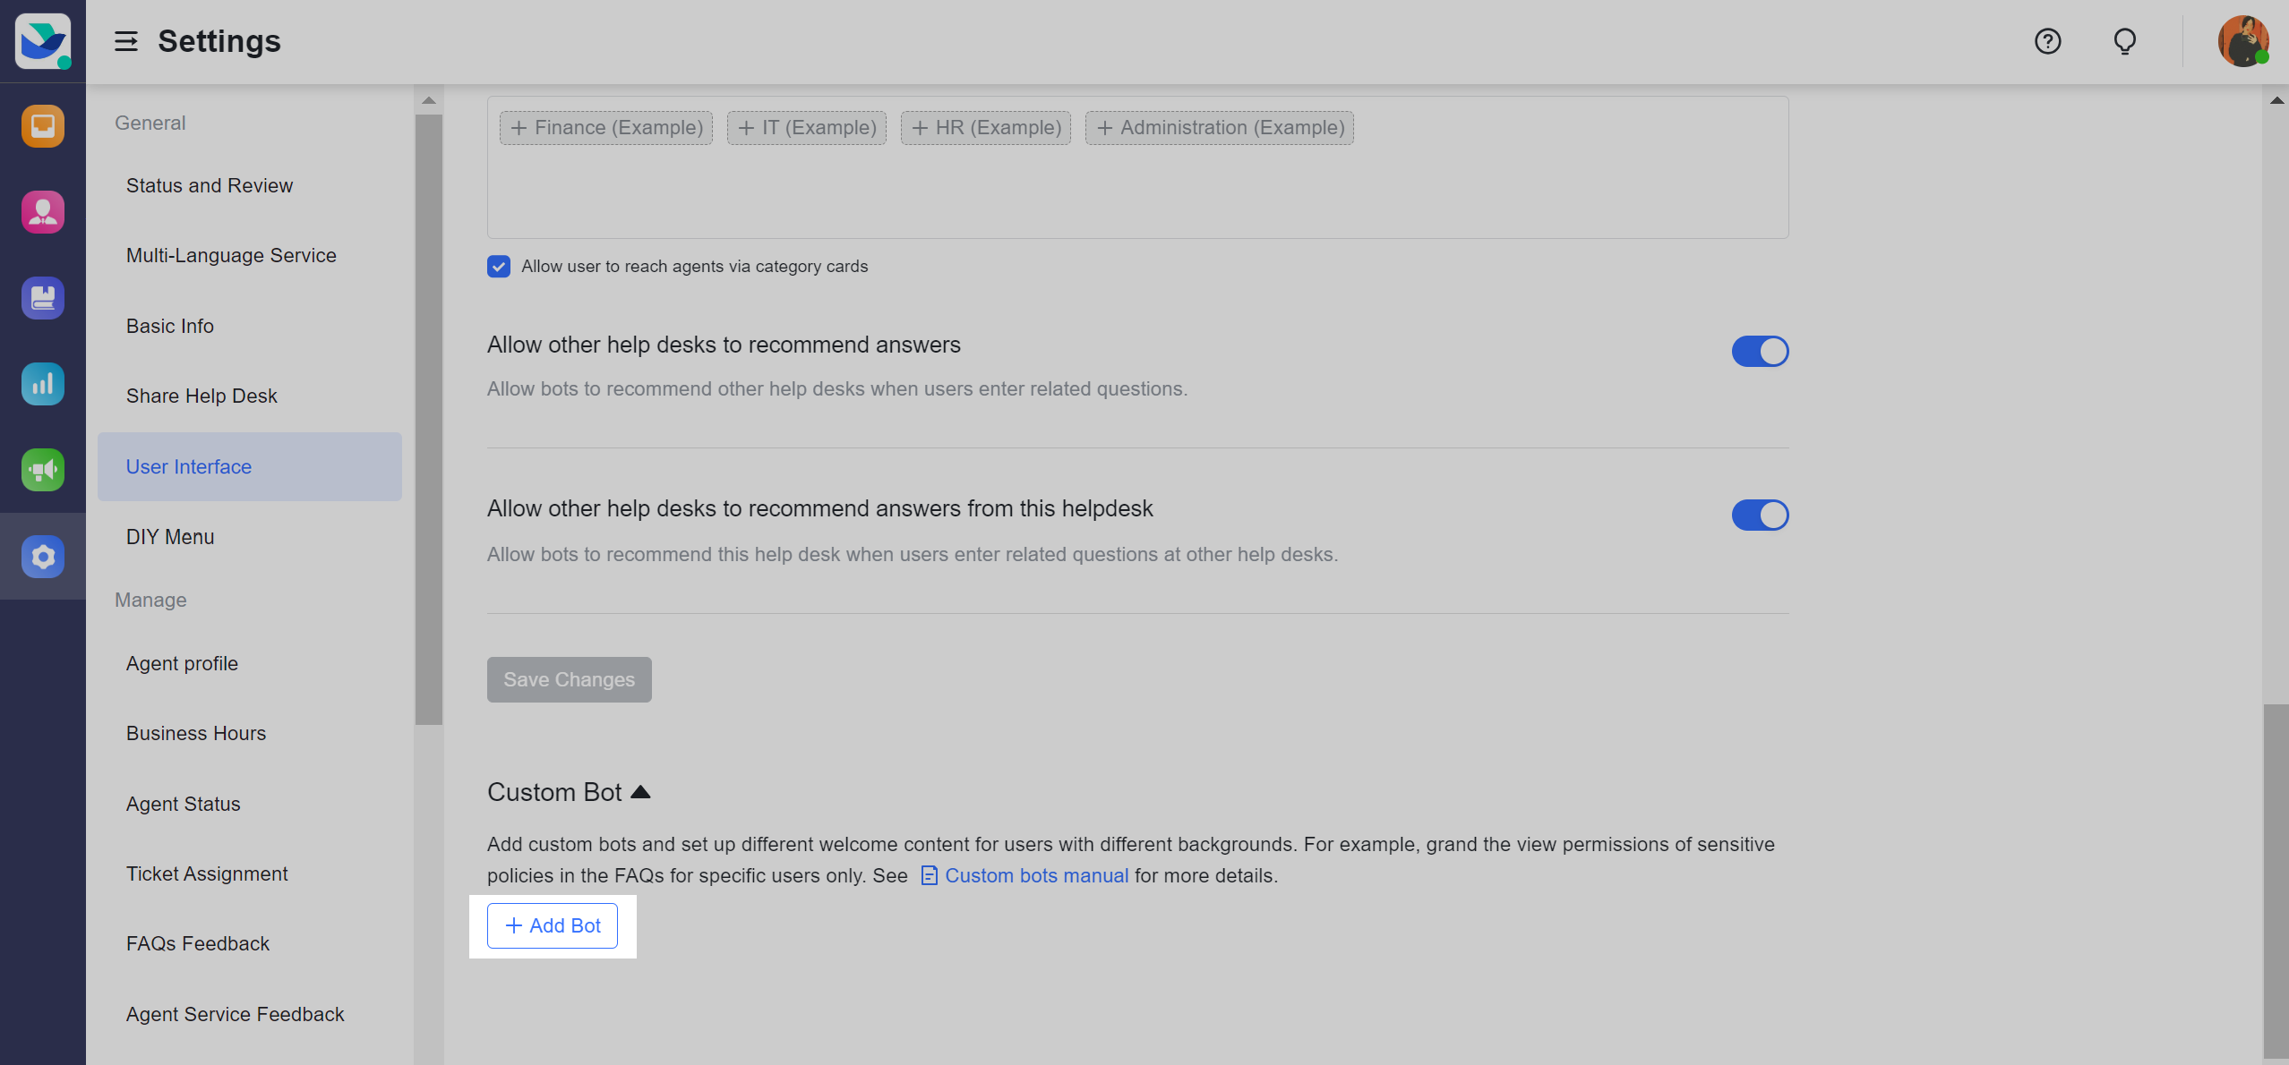This screenshot has width=2289, height=1065.
Task: Collapse the Custom Bot section
Action: pyautogui.click(x=640, y=791)
